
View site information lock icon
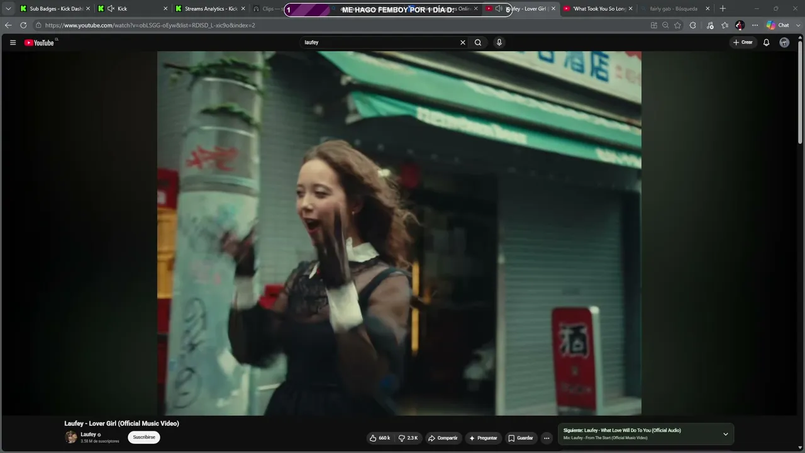click(x=38, y=25)
